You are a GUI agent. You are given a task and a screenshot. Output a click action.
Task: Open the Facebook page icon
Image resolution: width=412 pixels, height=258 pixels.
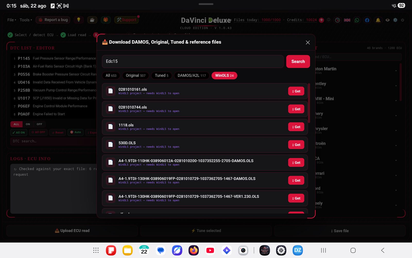pyautogui.click(x=367, y=20)
